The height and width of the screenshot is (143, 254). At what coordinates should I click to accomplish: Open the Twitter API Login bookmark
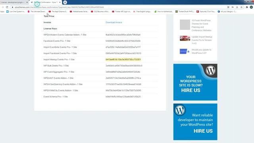121,12
